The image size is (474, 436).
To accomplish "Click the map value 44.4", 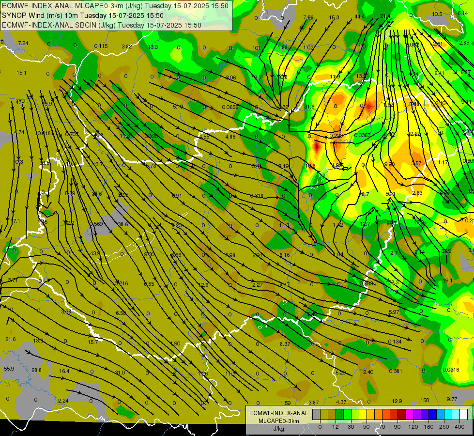I will [359, 16].
